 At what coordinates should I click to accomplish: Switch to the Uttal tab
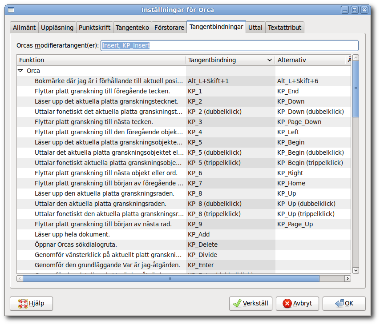[255, 28]
